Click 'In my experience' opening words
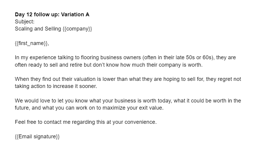Image resolution: width=269 pixels, height=154 pixels. tap(32, 57)
